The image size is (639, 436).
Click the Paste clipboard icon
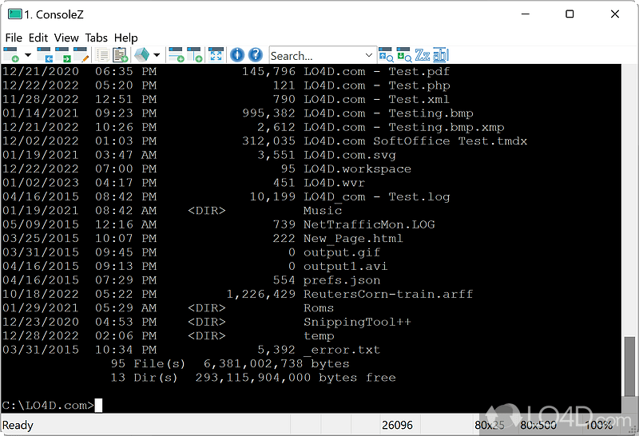click(121, 55)
